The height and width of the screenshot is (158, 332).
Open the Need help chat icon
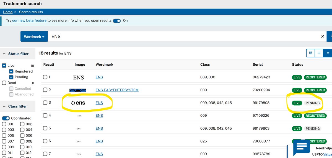click(x=301, y=148)
